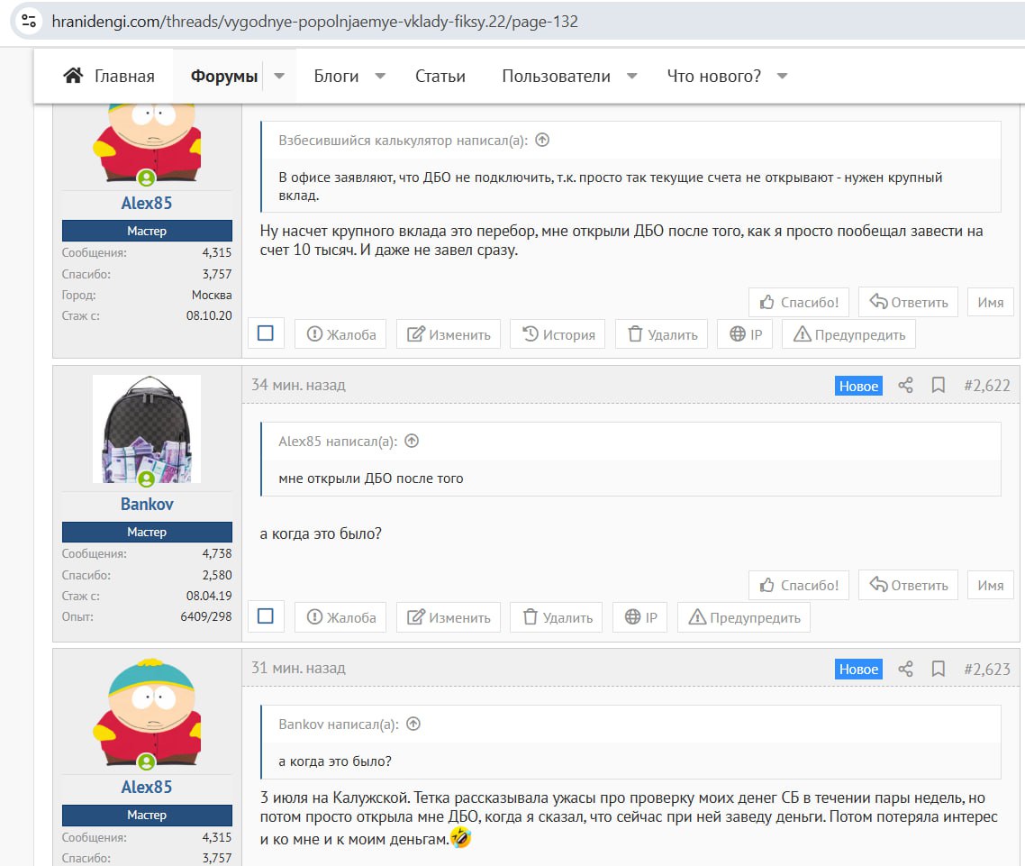Click the home icon next to Главная
The width and height of the screenshot is (1025, 866).
pyautogui.click(x=73, y=76)
